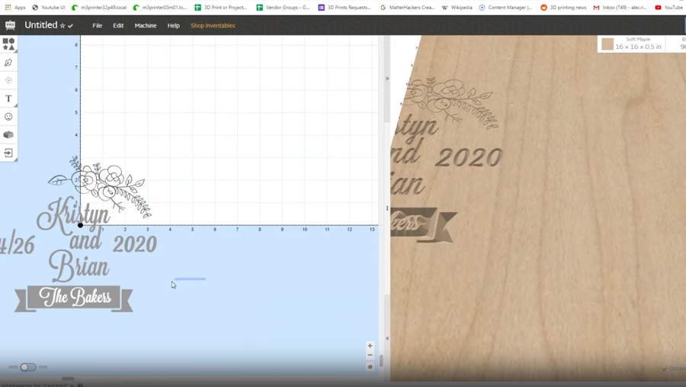Expand the Import tool corner arrow
The image size is (686, 387).
(x=16, y=160)
